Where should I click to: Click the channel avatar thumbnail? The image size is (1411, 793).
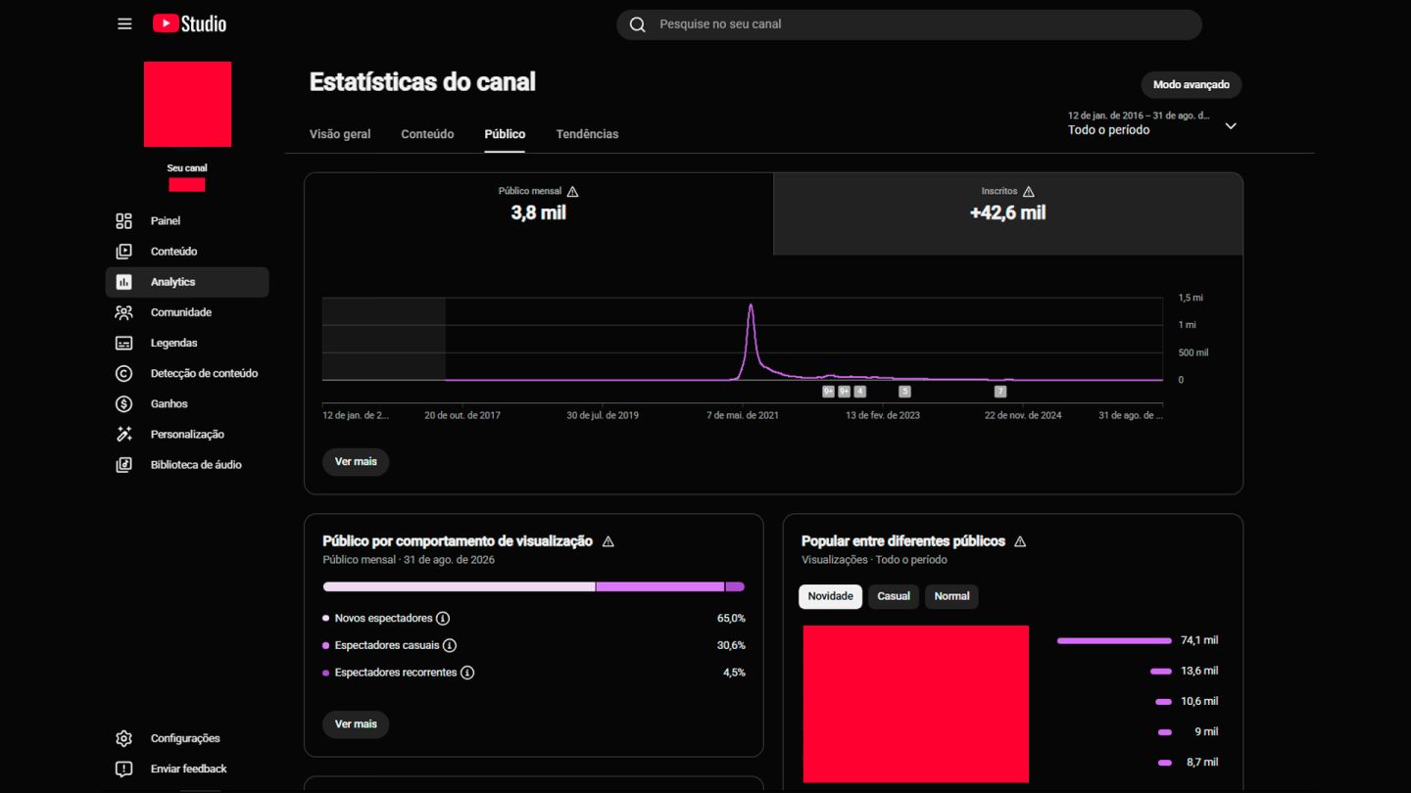pyautogui.click(x=187, y=104)
